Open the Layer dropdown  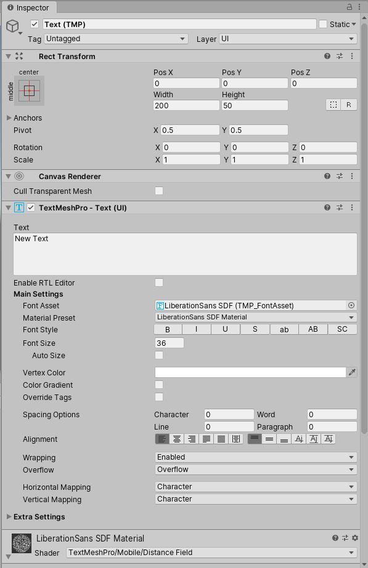coord(288,39)
